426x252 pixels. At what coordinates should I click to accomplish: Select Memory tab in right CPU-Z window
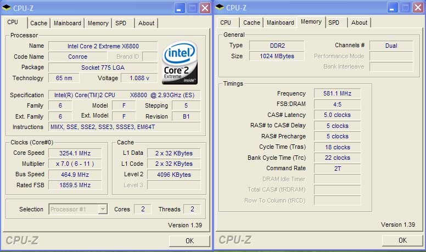tap(311, 22)
